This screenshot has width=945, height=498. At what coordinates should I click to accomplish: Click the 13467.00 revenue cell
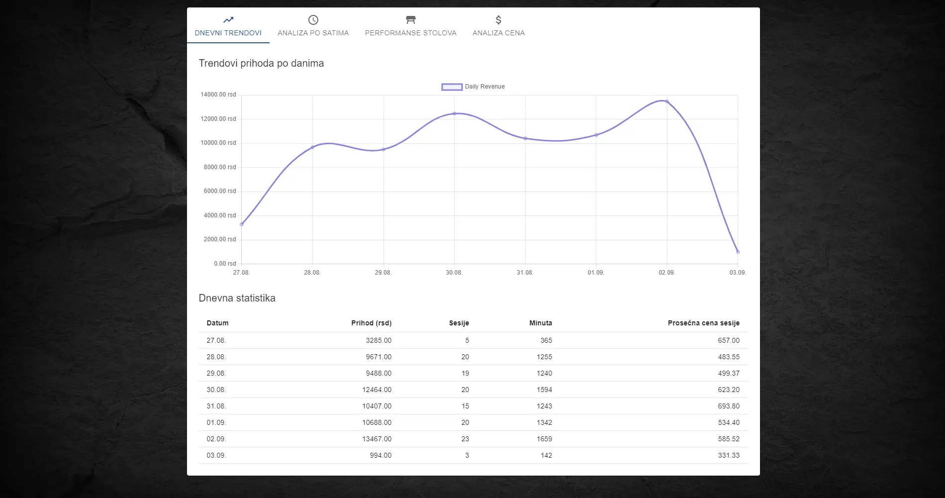click(377, 439)
